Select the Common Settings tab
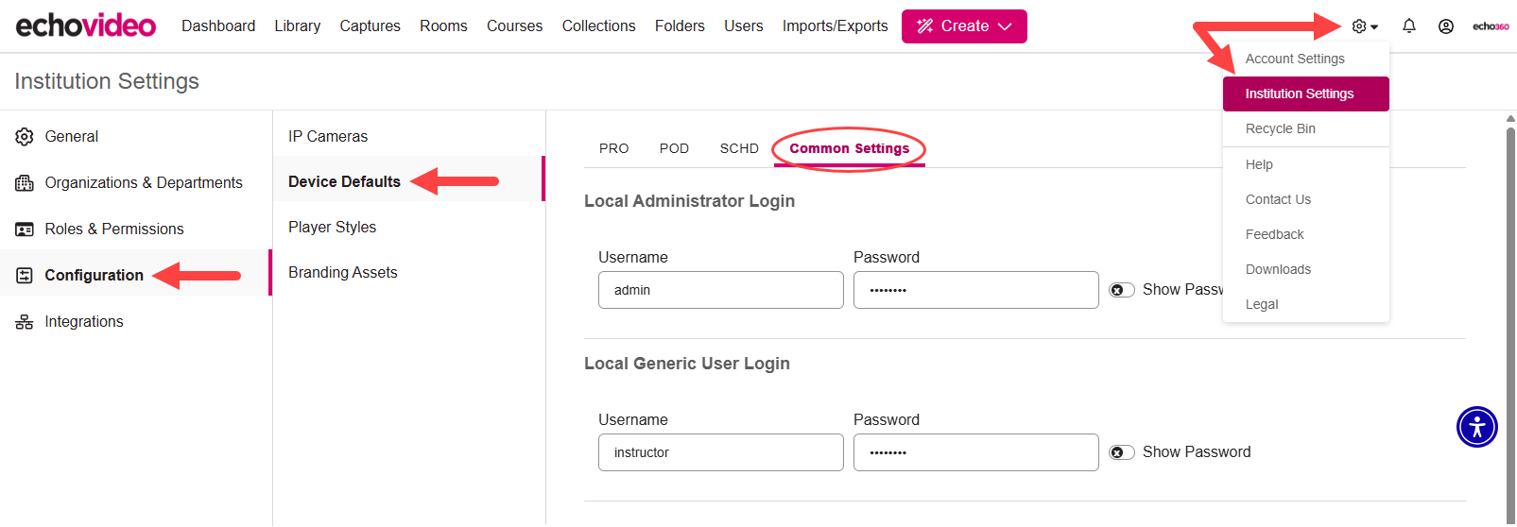This screenshot has width=1517, height=527. (x=850, y=148)
